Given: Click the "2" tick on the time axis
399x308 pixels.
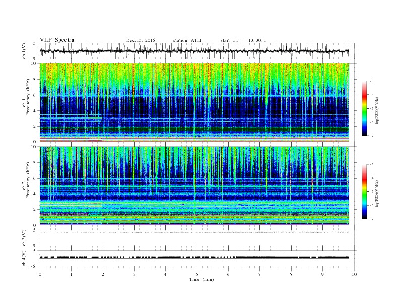Looking at the screenshot, I should click(x=103, y=274).
